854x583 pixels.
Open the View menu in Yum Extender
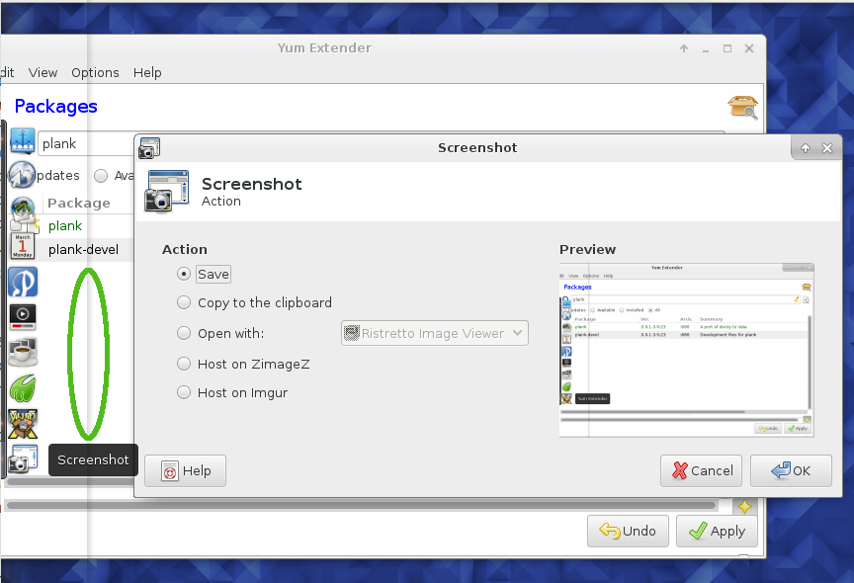coord(43,73)
